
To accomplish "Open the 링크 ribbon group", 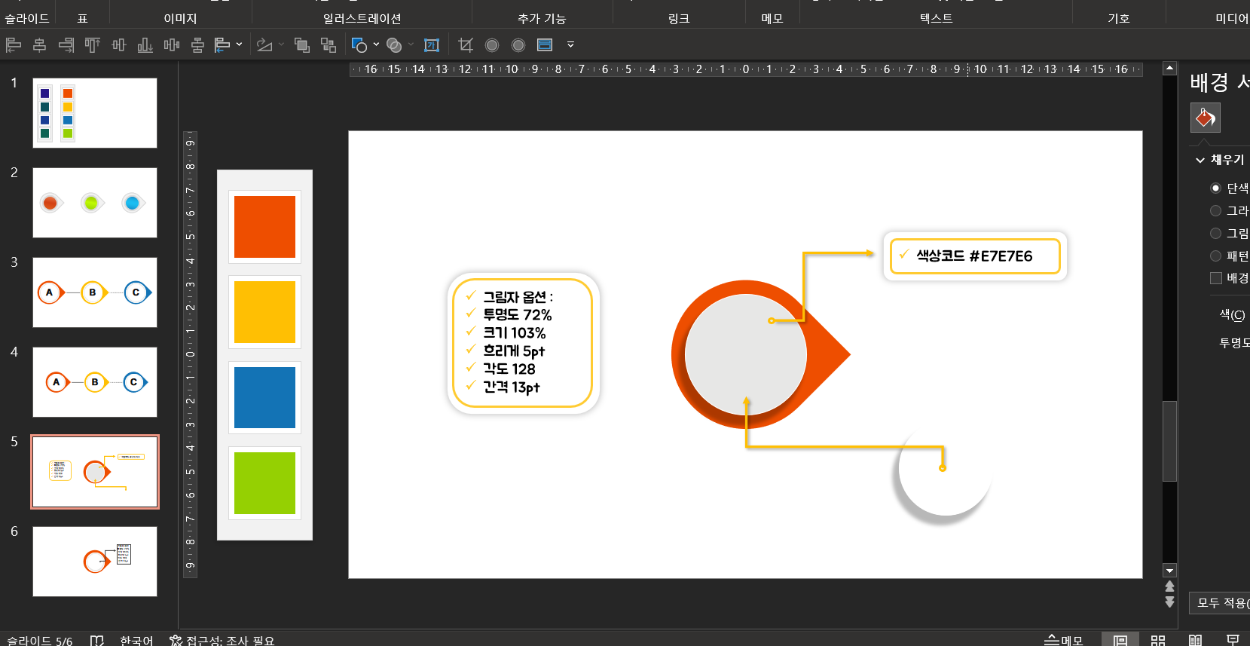I will pyautogui.click(x=679, y=18).
